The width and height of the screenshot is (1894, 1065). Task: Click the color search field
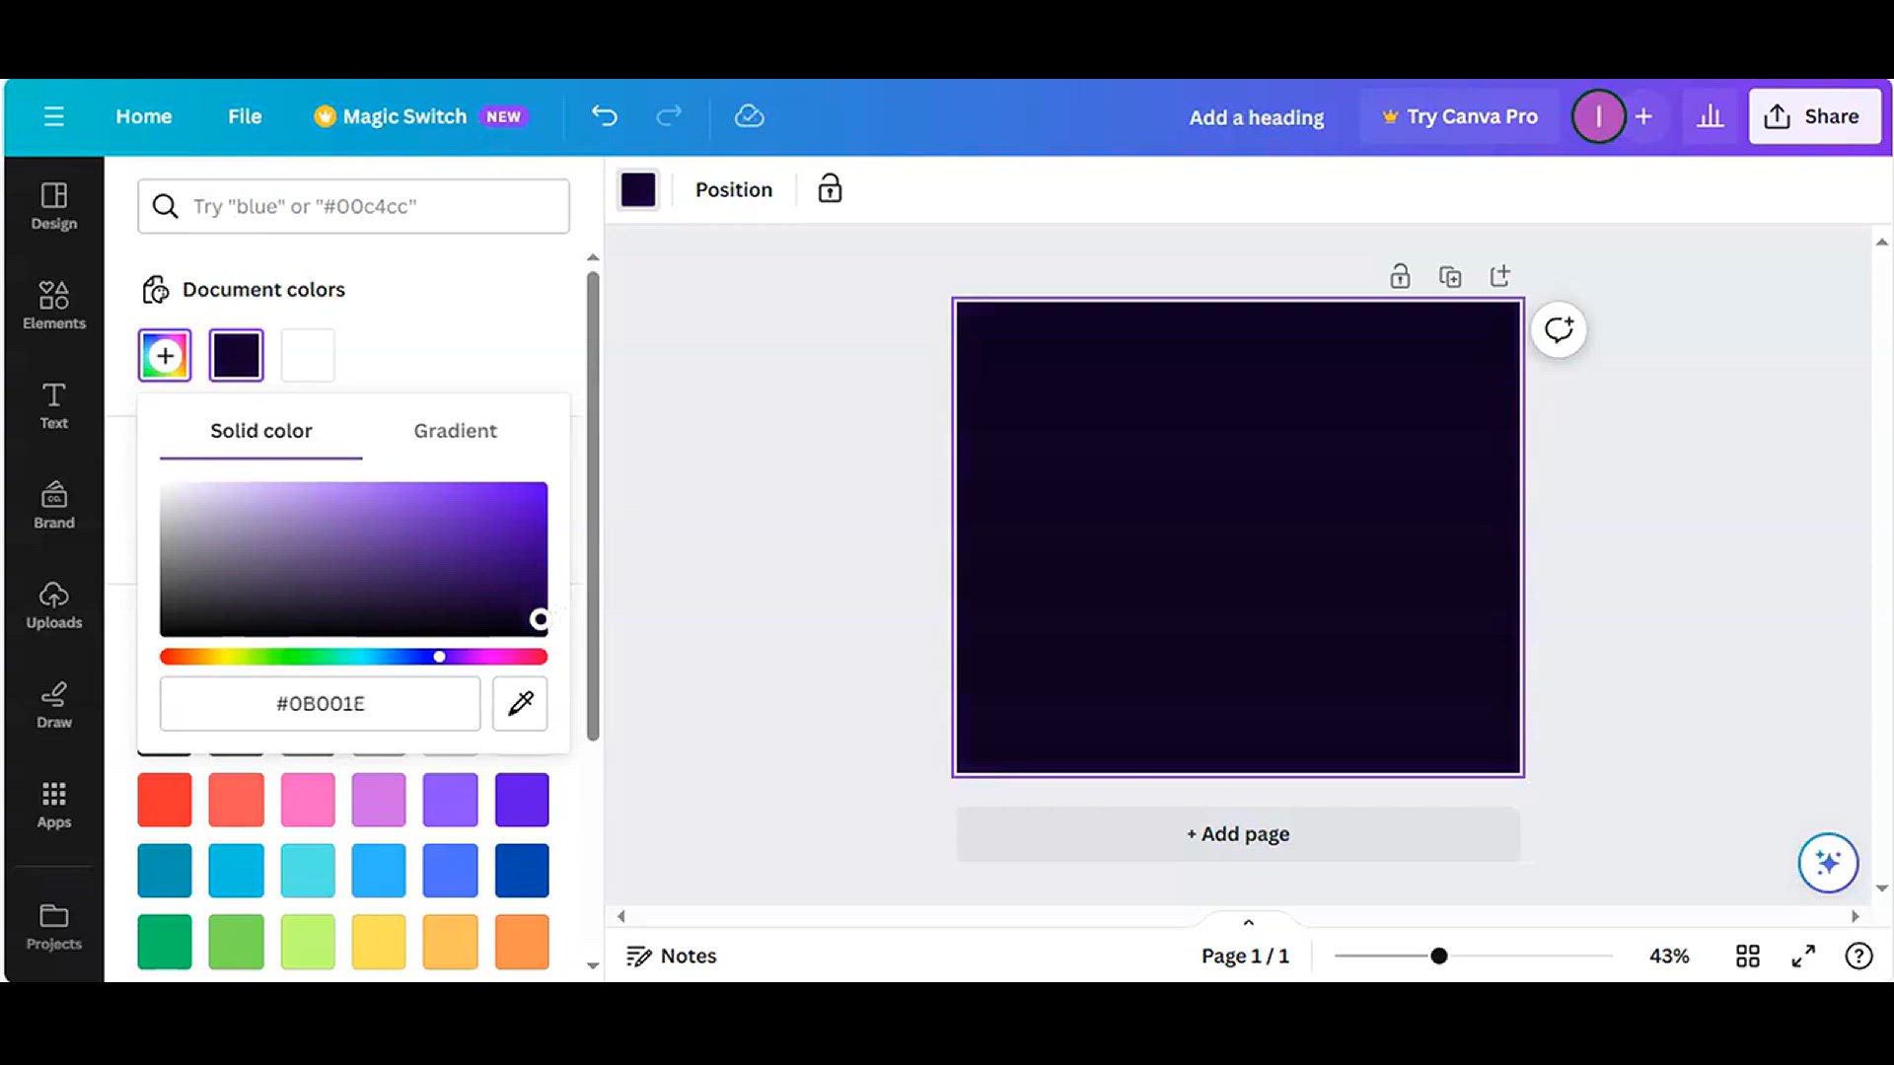click(x=353, y=206)
